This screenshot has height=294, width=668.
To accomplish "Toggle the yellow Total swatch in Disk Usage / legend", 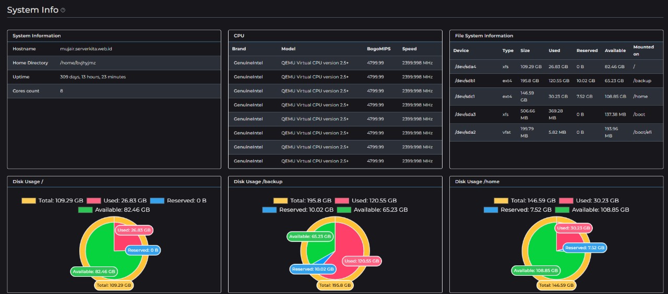I will (29, 200).
